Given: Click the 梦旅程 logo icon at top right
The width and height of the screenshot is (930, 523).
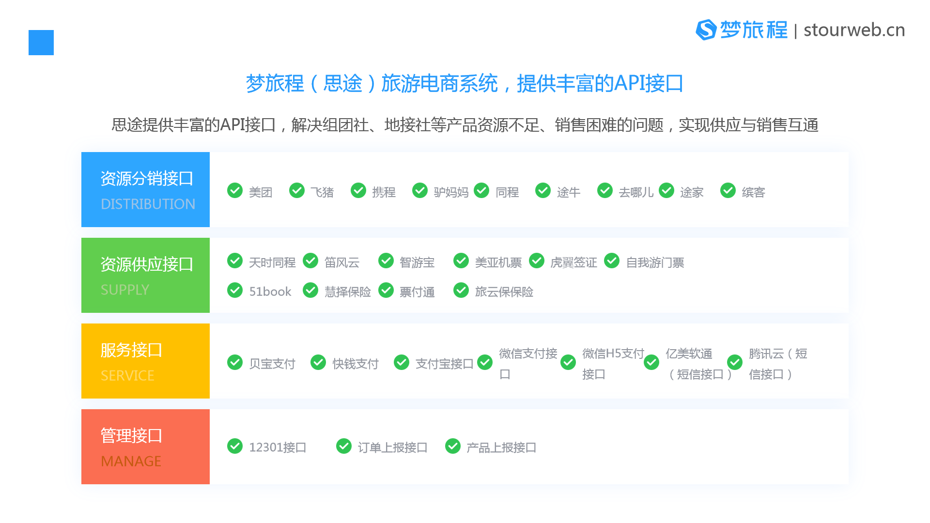Looking at the screenshot, I should pyautogui.click(x=706, y=30).
